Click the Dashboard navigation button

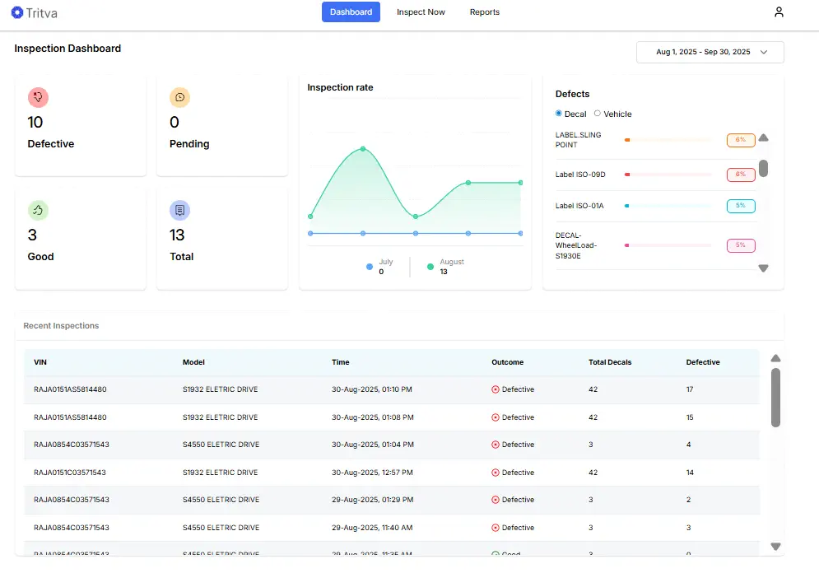coord(351,12)
